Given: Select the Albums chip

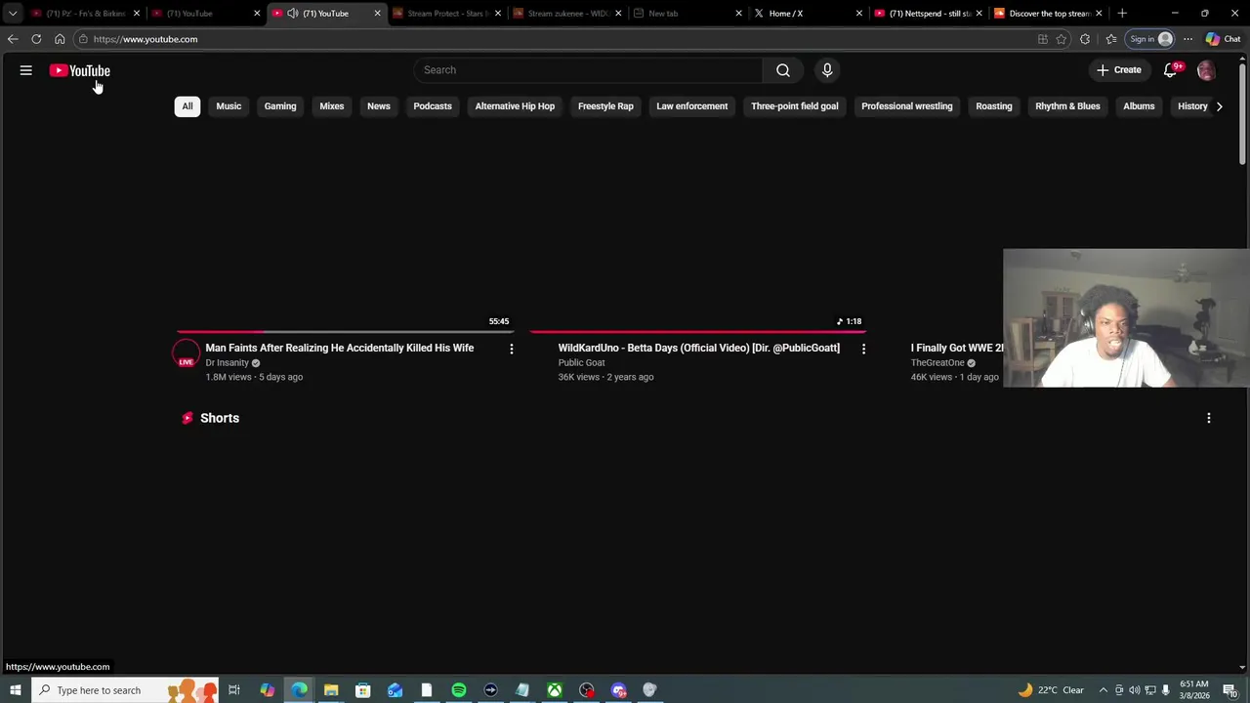Looking at the screenshot, I should [x=1139, y=106].
